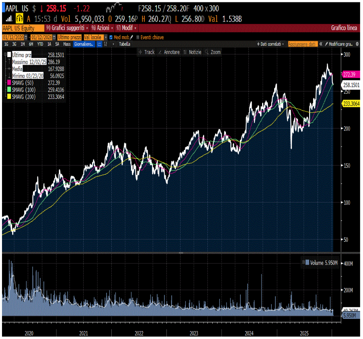The width and height of the screenshot is (363, 339).
Task: Select the Mass time range
Action: [x=67, y=44]
